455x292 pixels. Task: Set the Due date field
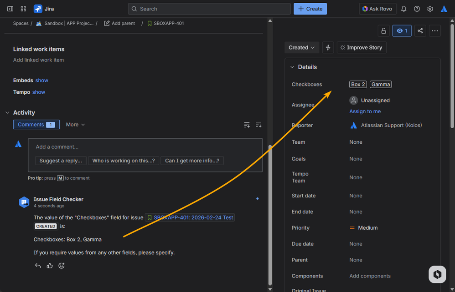[356, 244]
